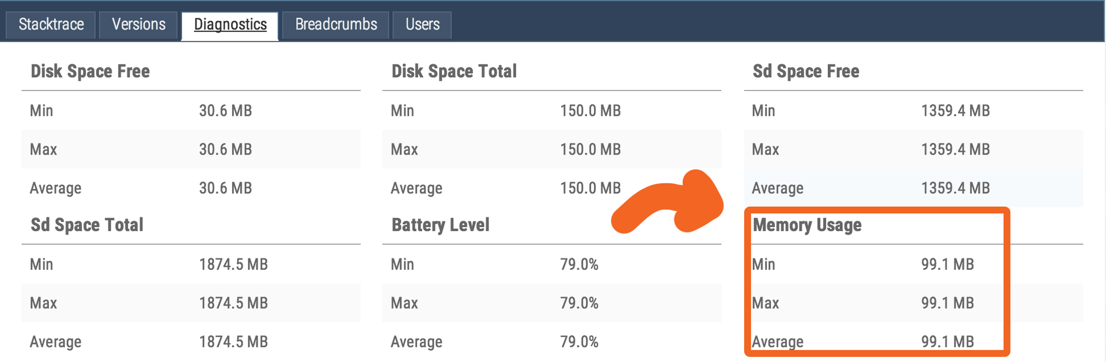Viewport: 1106px width, 362px height.
Task: Select the Sd Space Free heading
Action: 805,71
